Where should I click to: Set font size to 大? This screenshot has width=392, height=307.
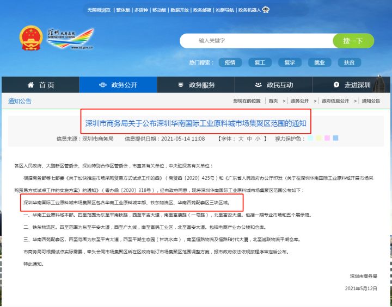241,139
